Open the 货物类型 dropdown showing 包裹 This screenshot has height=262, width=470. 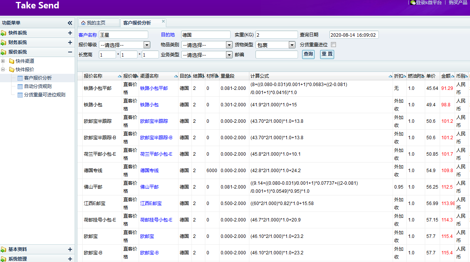292,45
